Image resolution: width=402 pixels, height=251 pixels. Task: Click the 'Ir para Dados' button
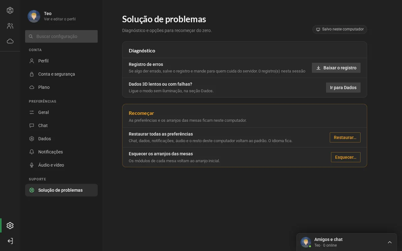[x=343, y=88]
